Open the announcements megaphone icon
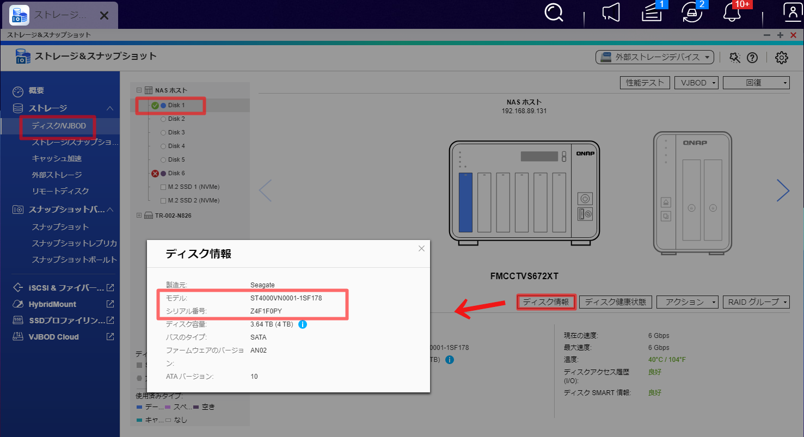This screenshot has width=804, height=437. tap(612, 13)
